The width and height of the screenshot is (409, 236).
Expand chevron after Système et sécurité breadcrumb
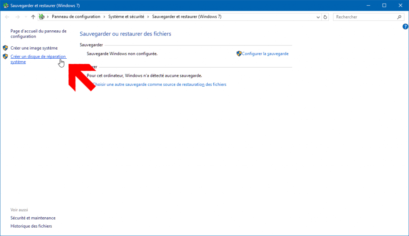click(148, 17)
